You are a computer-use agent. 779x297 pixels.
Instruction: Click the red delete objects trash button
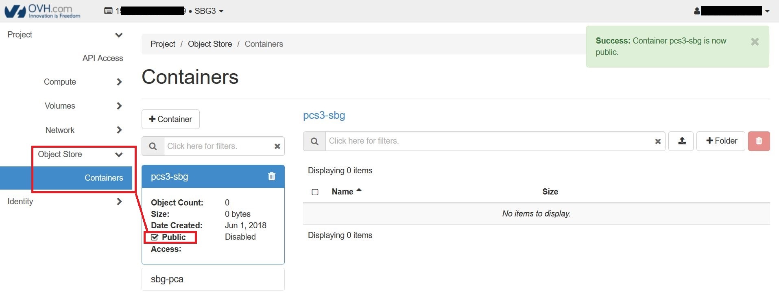[759, 141]
